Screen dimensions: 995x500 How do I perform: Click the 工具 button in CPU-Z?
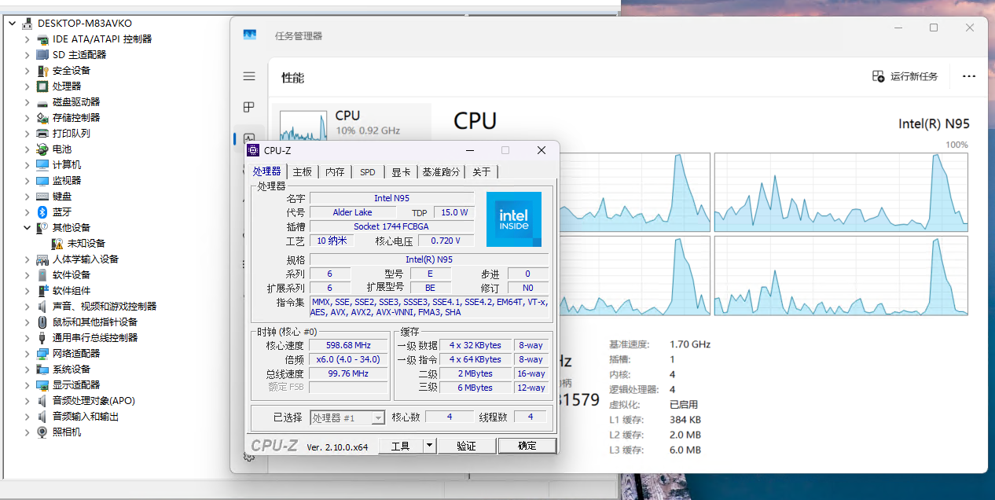pos(401,446)
